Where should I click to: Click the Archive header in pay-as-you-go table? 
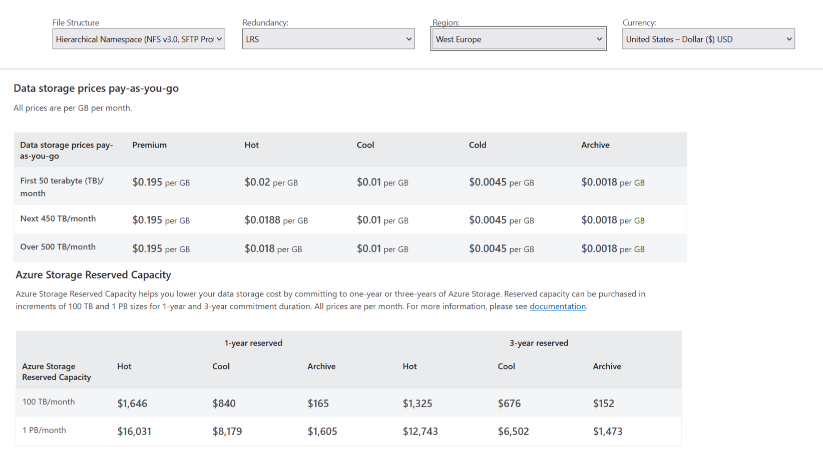tap(595, 145)
